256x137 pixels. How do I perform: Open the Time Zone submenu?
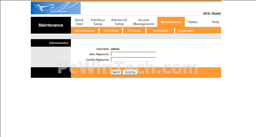[x=111, y=31]
